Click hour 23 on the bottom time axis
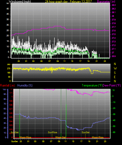Image resolution: width=122 pixels, height=145 pixels. (105, 141)
